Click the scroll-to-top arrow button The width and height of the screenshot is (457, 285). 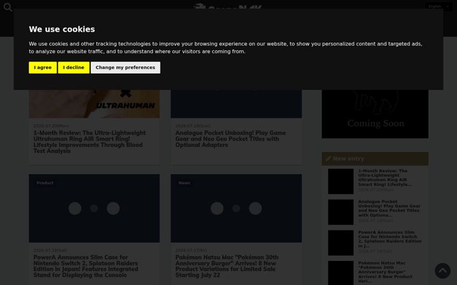point(443,271)
